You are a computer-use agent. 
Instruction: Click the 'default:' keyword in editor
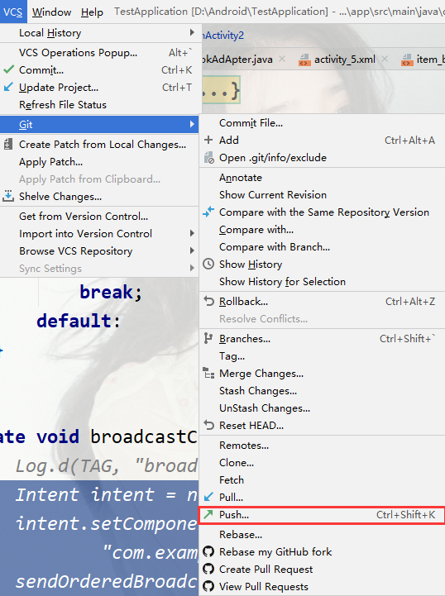pyautogui.click(x=79, y=321)
